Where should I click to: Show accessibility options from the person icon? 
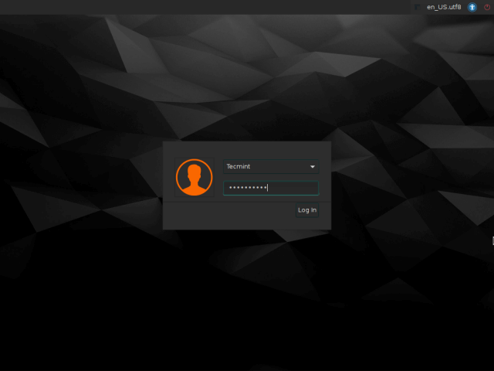[472, 7]
